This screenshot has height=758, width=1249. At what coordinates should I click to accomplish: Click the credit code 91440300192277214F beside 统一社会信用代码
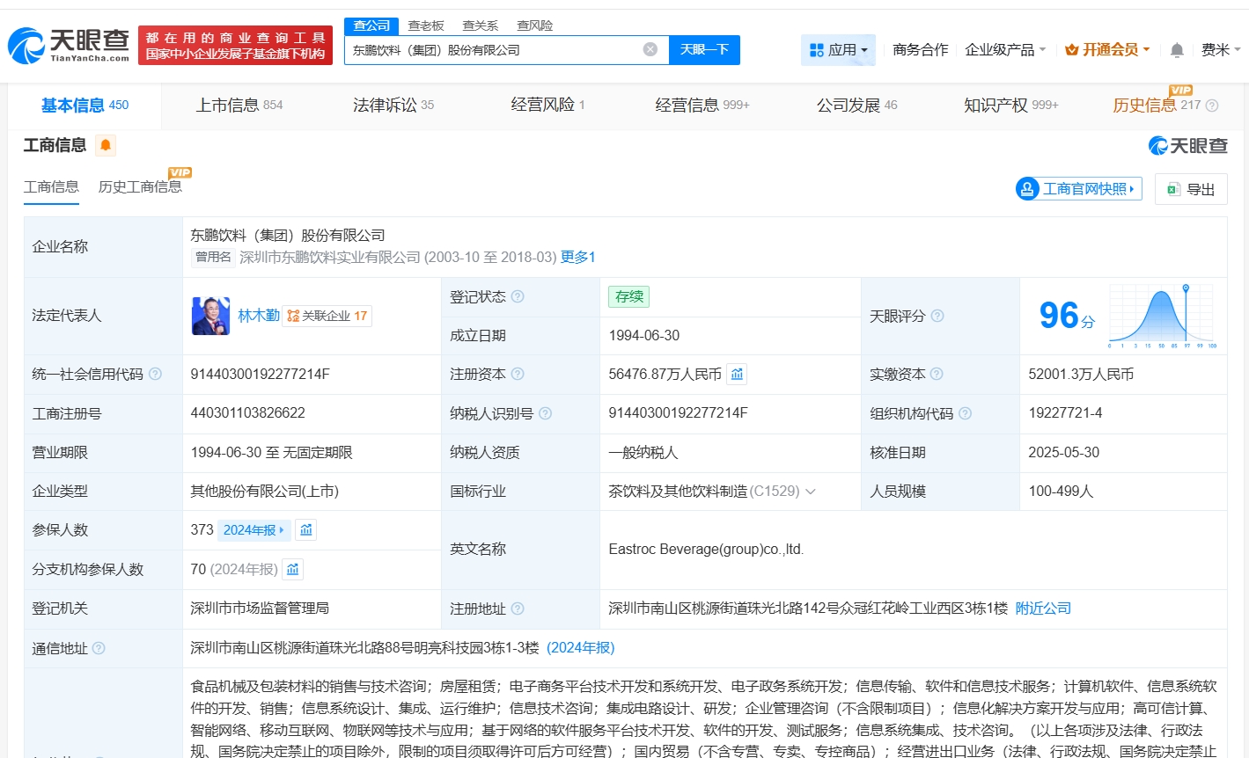tap(261, 374)
